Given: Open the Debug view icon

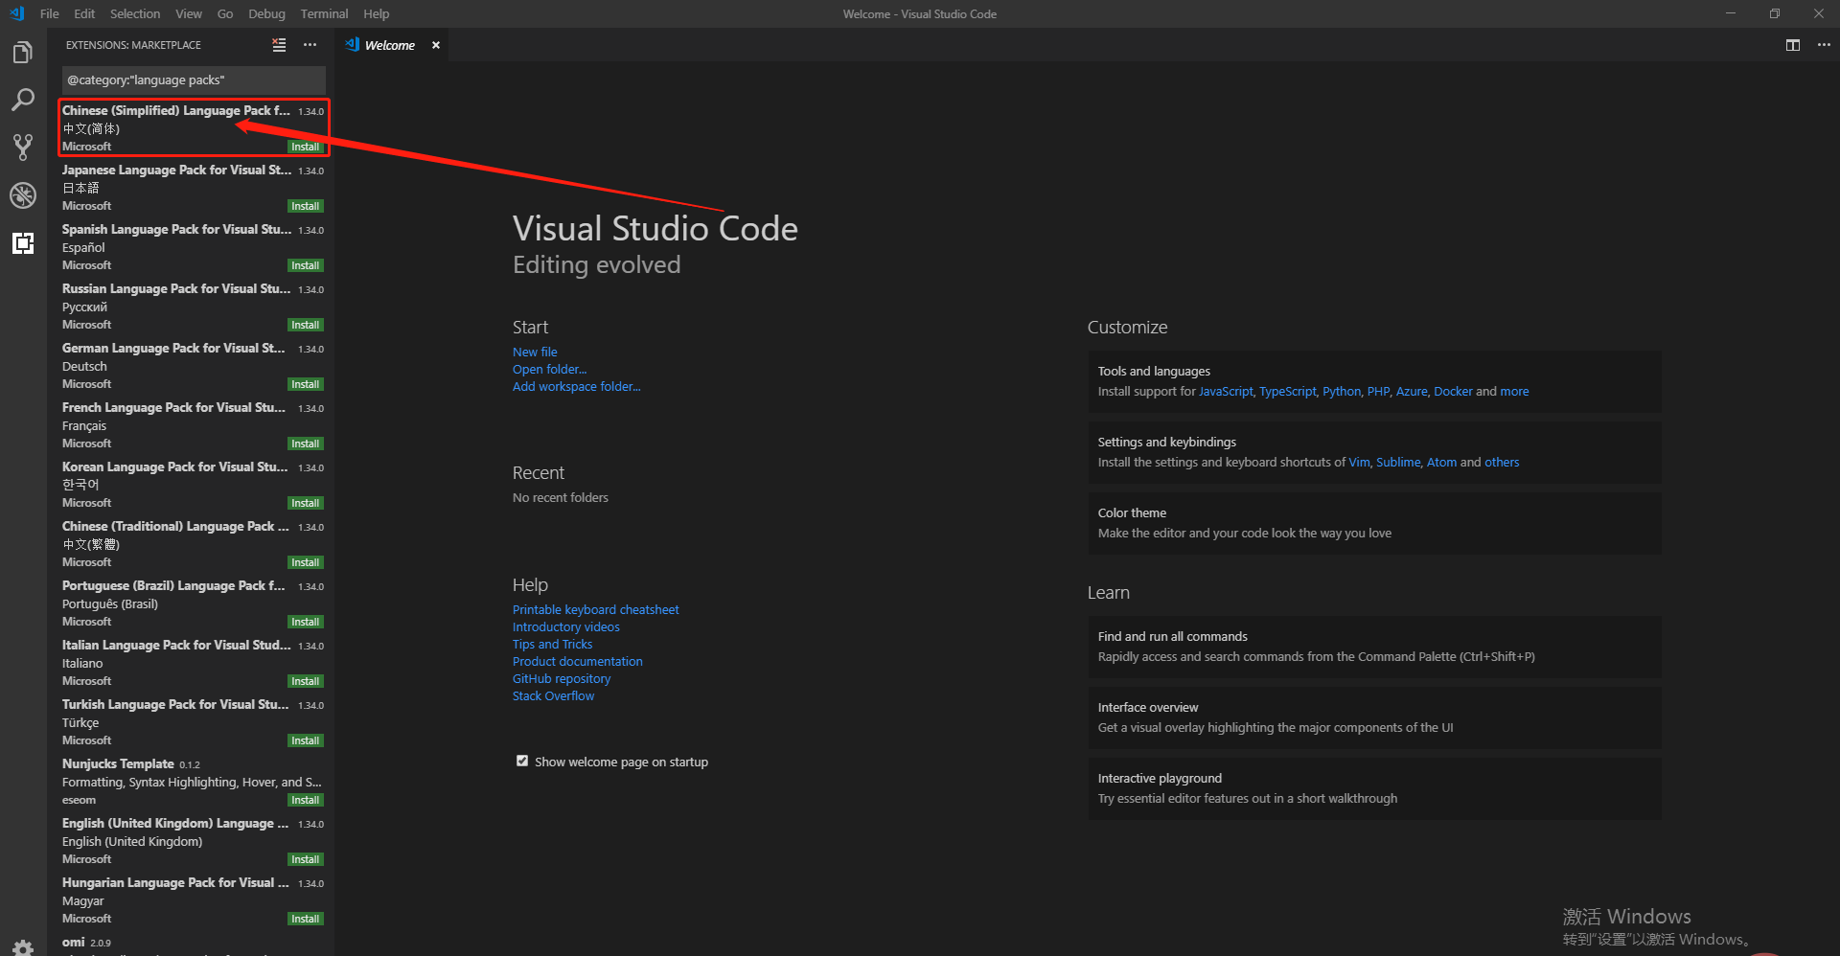Looking at the screenshot, I should [23, 195].
